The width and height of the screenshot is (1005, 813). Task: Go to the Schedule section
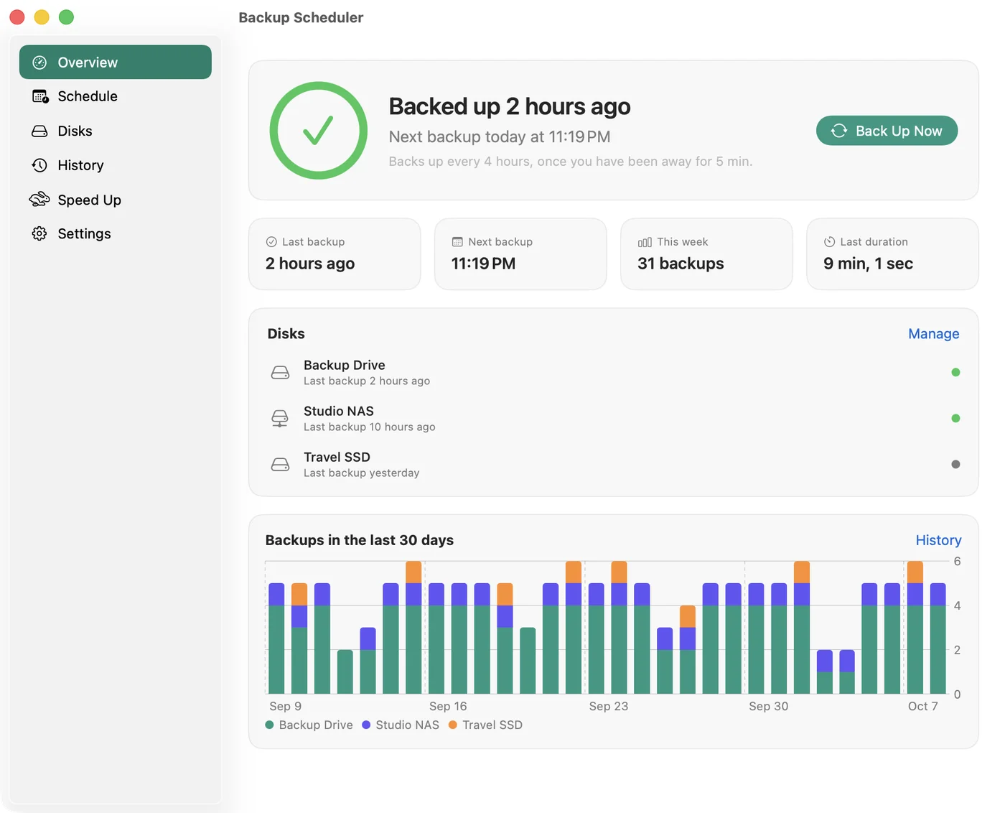click(116, 96)
